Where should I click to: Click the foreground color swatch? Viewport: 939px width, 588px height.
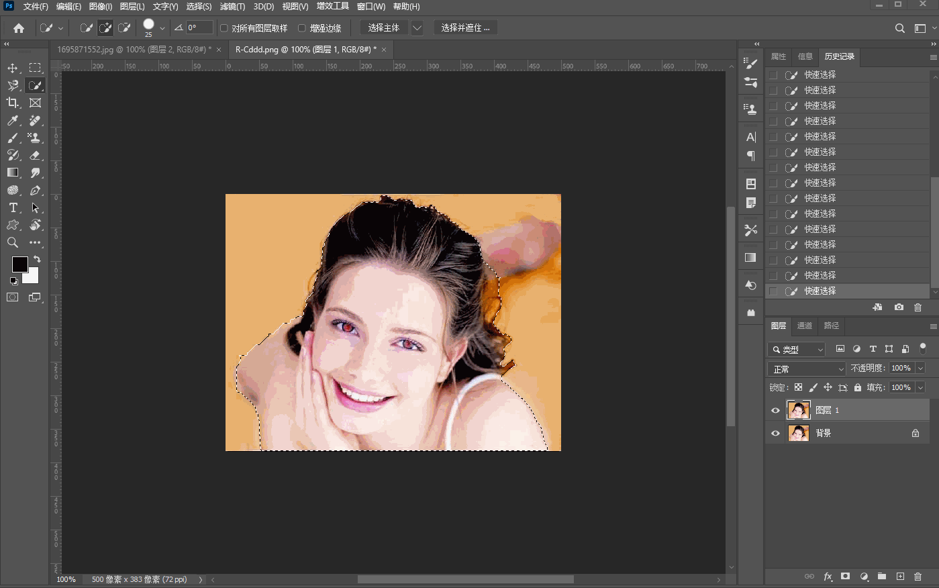point(19,264)
